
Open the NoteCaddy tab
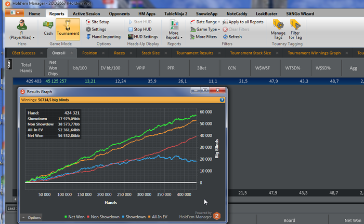237,13
